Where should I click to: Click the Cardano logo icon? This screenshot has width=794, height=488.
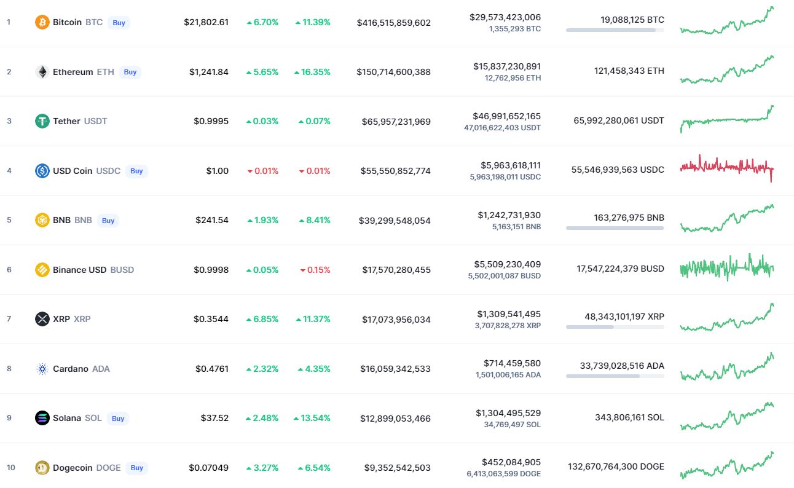42,369
